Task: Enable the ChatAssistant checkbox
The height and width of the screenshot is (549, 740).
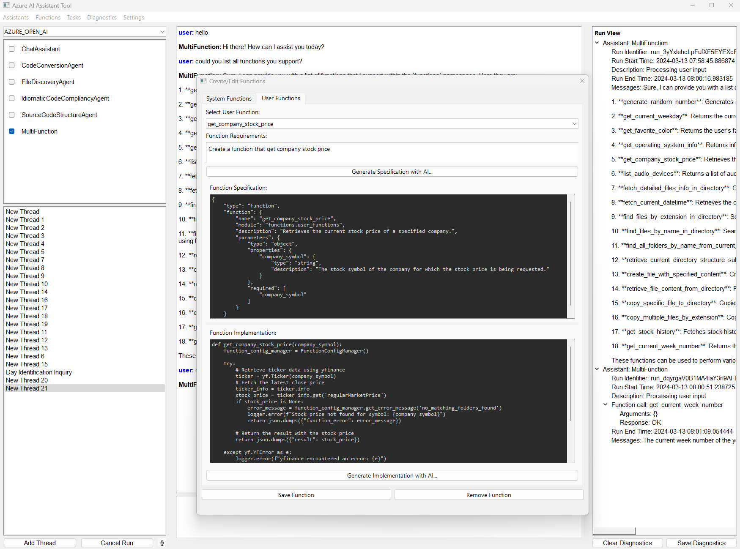Action: (11, 49)
